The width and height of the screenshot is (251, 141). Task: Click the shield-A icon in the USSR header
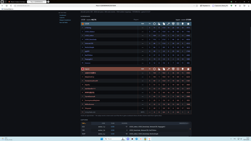tap(173, 24)
